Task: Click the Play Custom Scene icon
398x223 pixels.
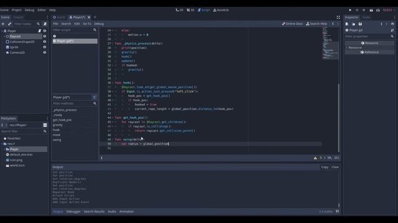Action: point(378,10)
